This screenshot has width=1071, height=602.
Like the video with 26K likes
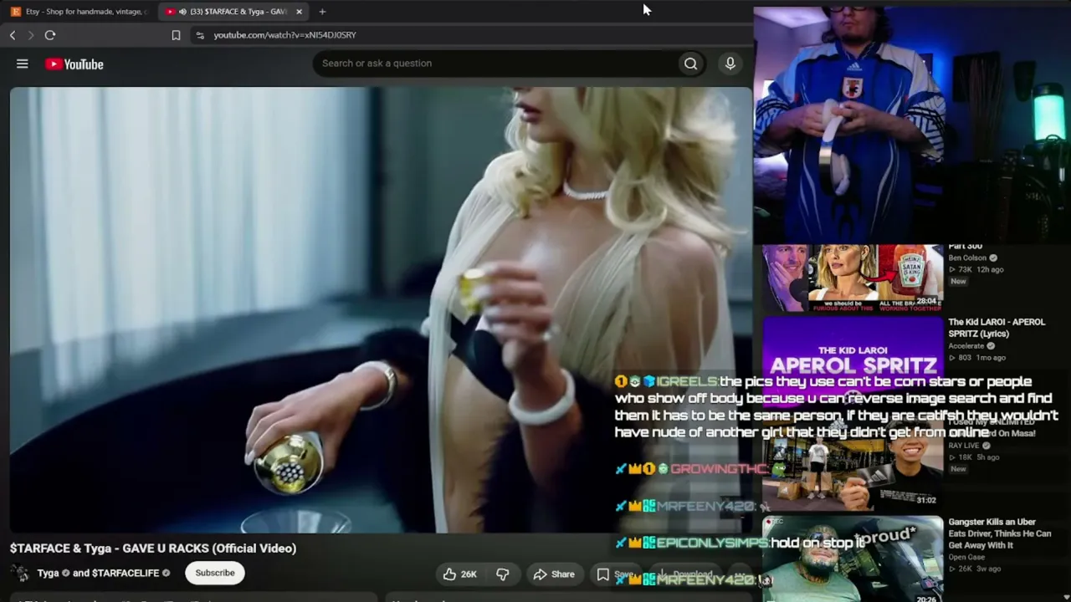tap(459, 574)
